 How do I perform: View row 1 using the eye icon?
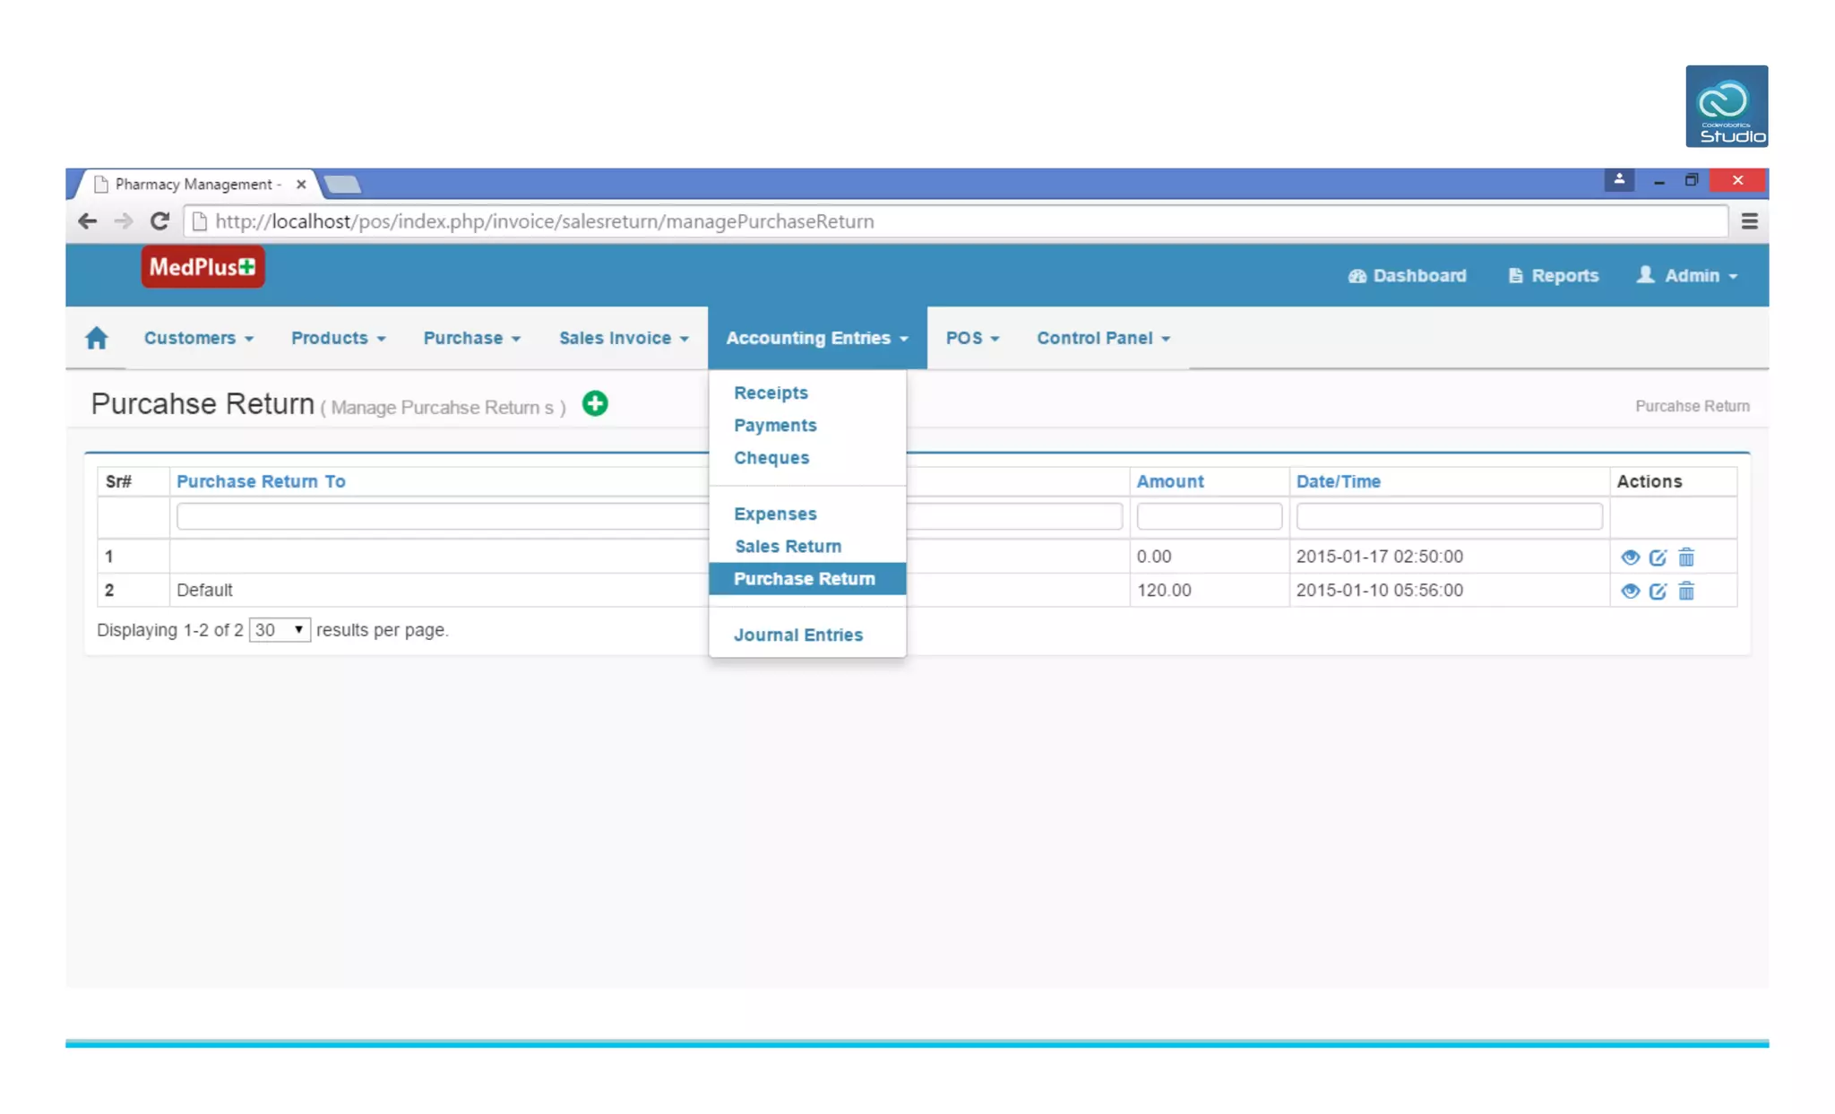click(1630, 557)
